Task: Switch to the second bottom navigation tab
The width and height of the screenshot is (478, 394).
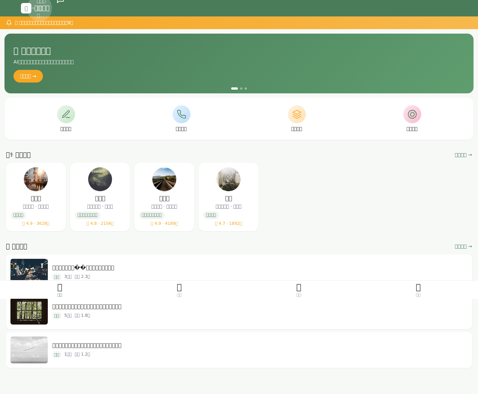Action: (x=179, y=290)
